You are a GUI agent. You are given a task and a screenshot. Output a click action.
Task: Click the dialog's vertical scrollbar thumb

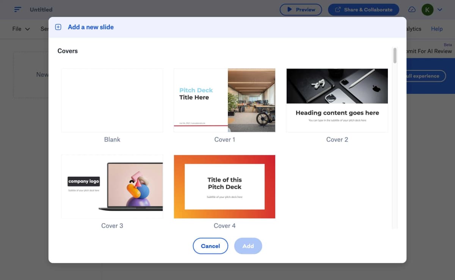point(395,55)
